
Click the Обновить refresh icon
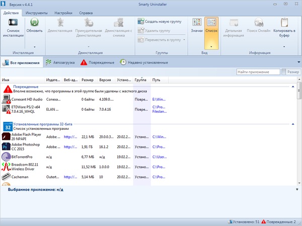35,23
